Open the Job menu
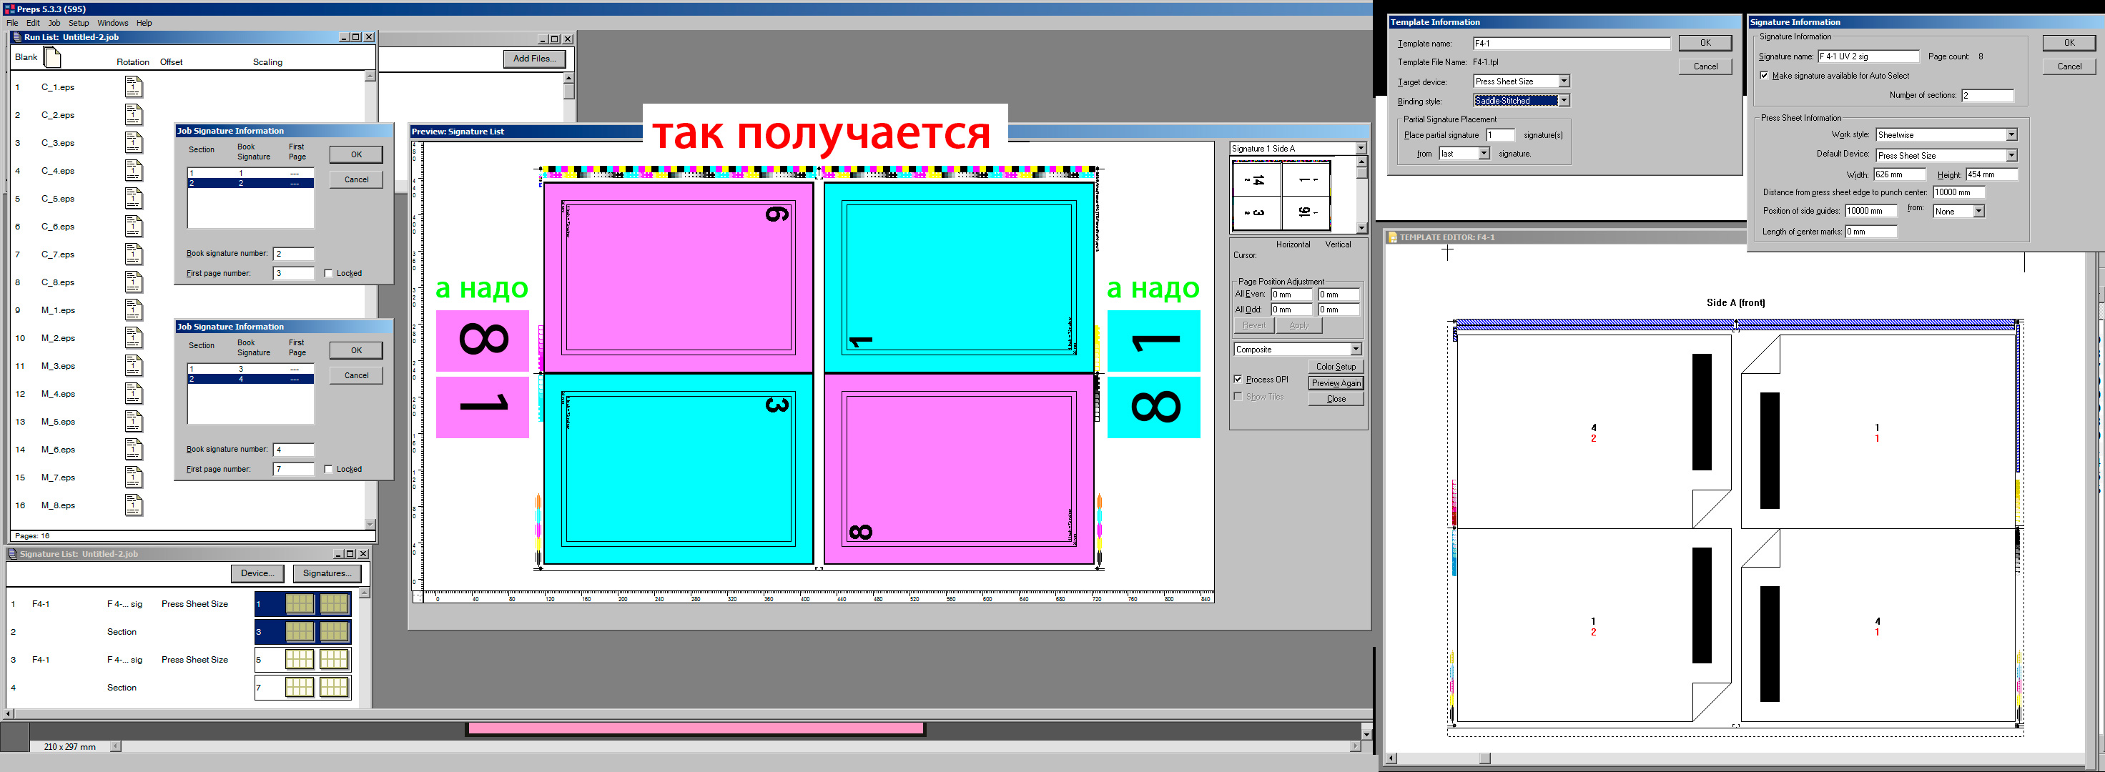This screenshot has width=2105, height=772. (x=54, y=23)
